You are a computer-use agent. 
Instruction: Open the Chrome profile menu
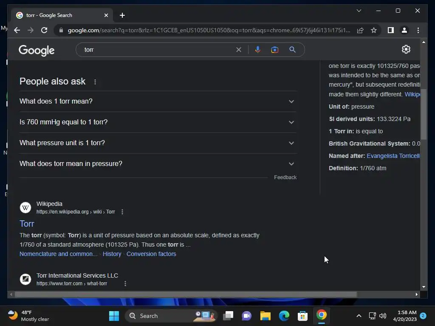tap(404, 30)
